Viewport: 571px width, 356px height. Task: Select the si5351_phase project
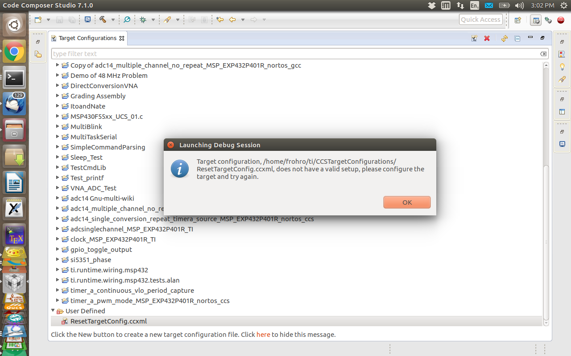[91, 259]
